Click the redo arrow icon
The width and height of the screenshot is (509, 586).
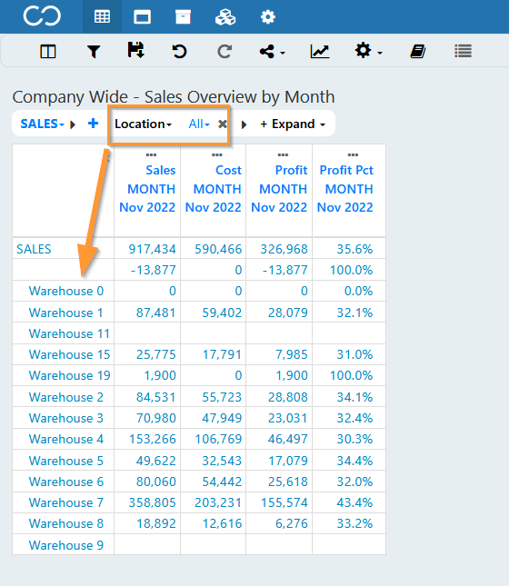click(225, 51)
